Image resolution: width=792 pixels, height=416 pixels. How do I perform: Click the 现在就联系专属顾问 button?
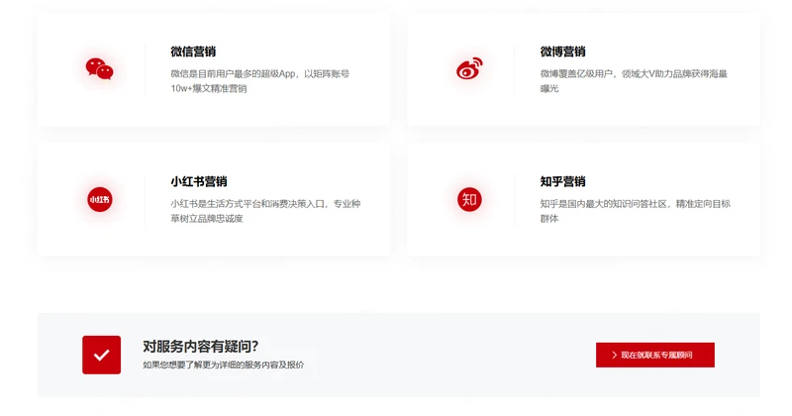coord(655,355)
